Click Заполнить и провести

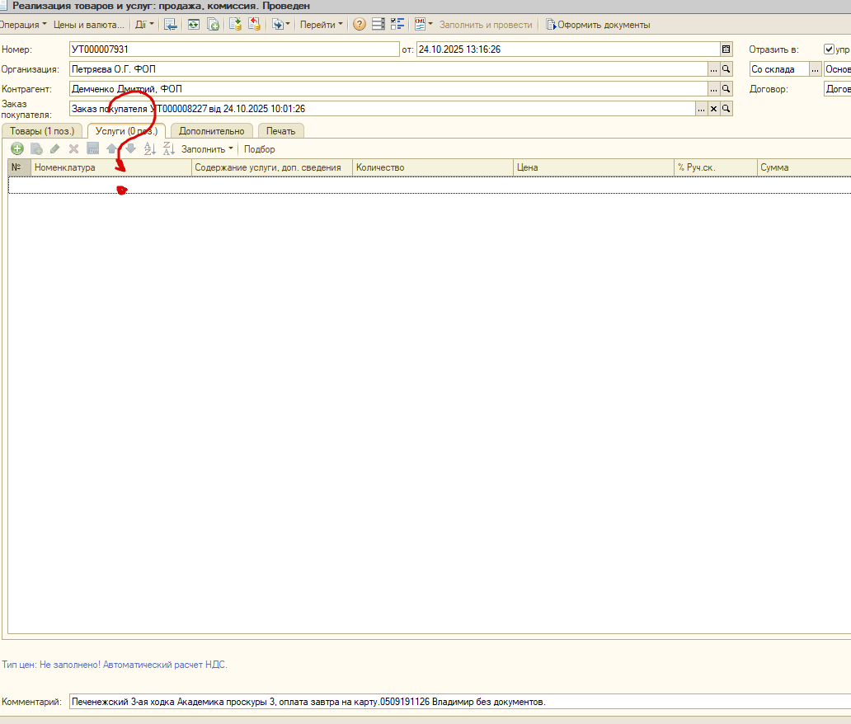(x=486, y=25)
